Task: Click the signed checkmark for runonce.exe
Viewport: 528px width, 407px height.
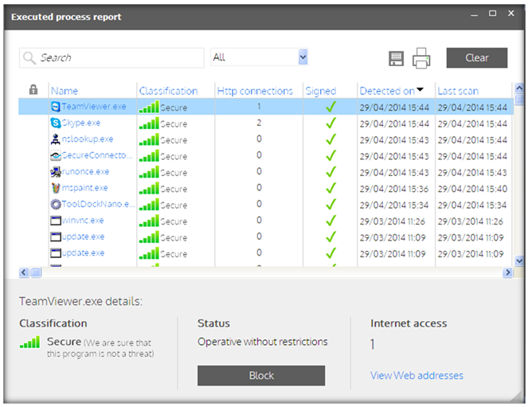Action: [x=331, y=172]
